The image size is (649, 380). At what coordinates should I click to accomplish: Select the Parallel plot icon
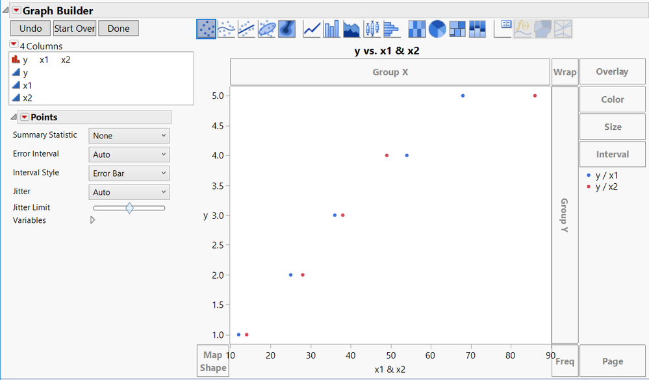coord(563,29)
